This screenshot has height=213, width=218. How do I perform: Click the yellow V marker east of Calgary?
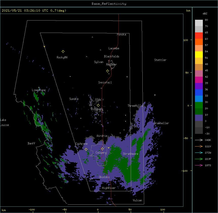pos(108,148)
